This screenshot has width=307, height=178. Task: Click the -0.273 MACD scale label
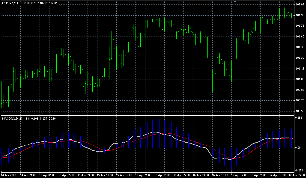click(299, 170)
